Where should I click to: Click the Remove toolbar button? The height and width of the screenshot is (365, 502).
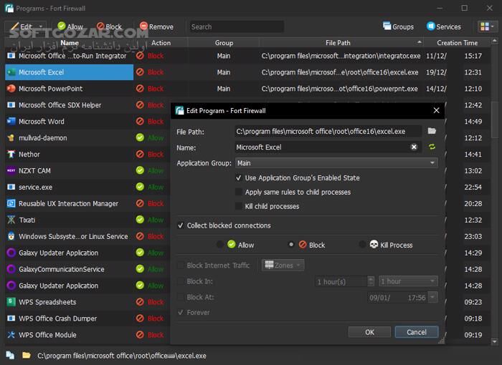coord(156,27)
